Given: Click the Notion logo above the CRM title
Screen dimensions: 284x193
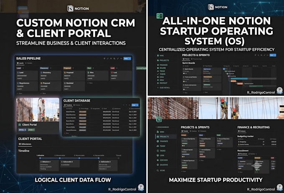Looking at the screenshot, I should point(70,8).
